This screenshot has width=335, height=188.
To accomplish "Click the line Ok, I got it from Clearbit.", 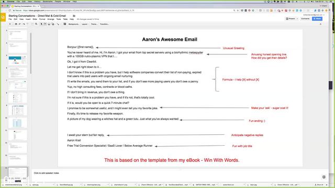I will tap(82, 62).
